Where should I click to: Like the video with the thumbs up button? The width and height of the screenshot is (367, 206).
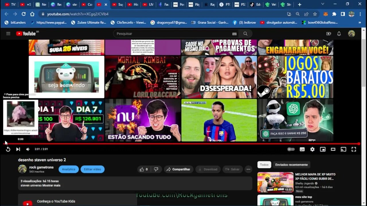click(x=144, y=169)
